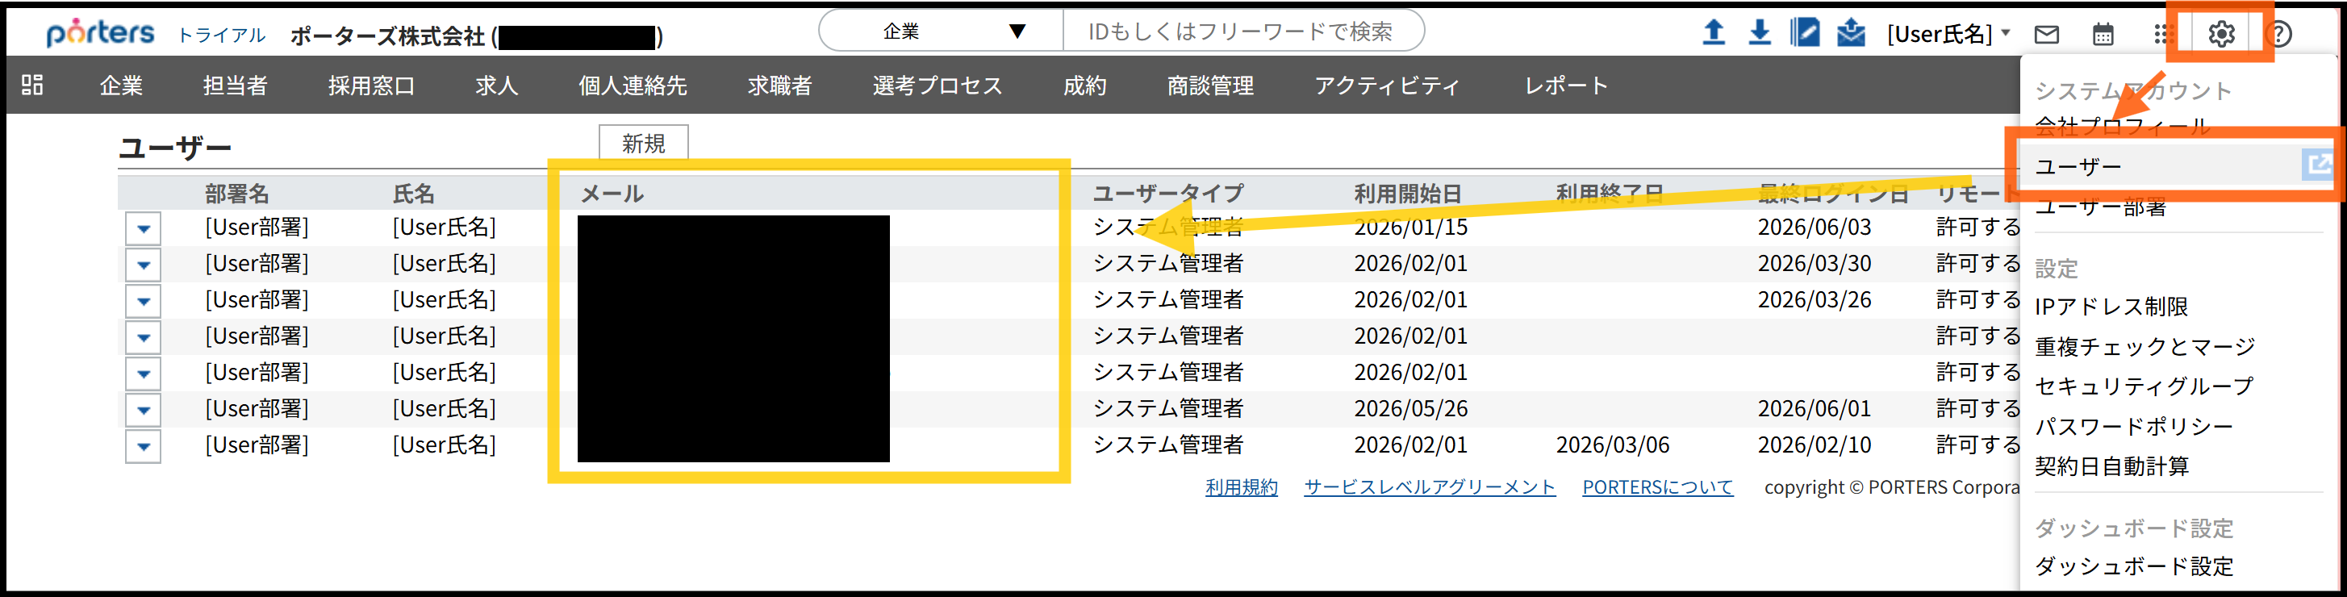Open the mail envelope icon
2347x597 pixels.
coord(2046,35)
